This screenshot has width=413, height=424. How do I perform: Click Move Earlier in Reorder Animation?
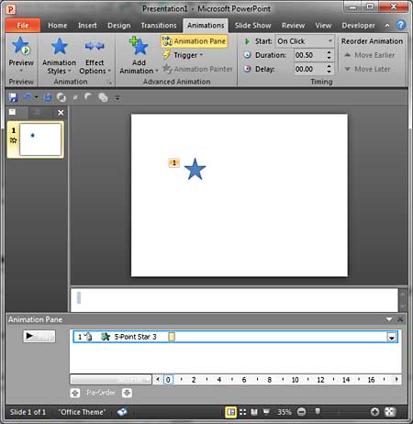(369, 55)
